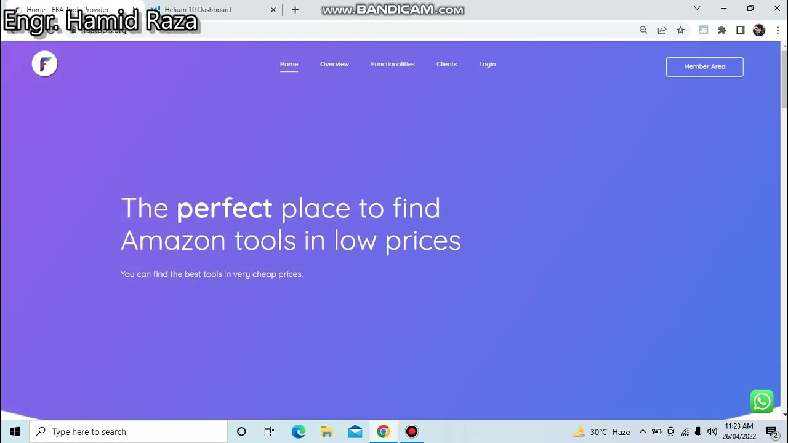Open clock showing 11:23 AM
788x443 pixels.
pyautogui.click(x=739, y=431)
